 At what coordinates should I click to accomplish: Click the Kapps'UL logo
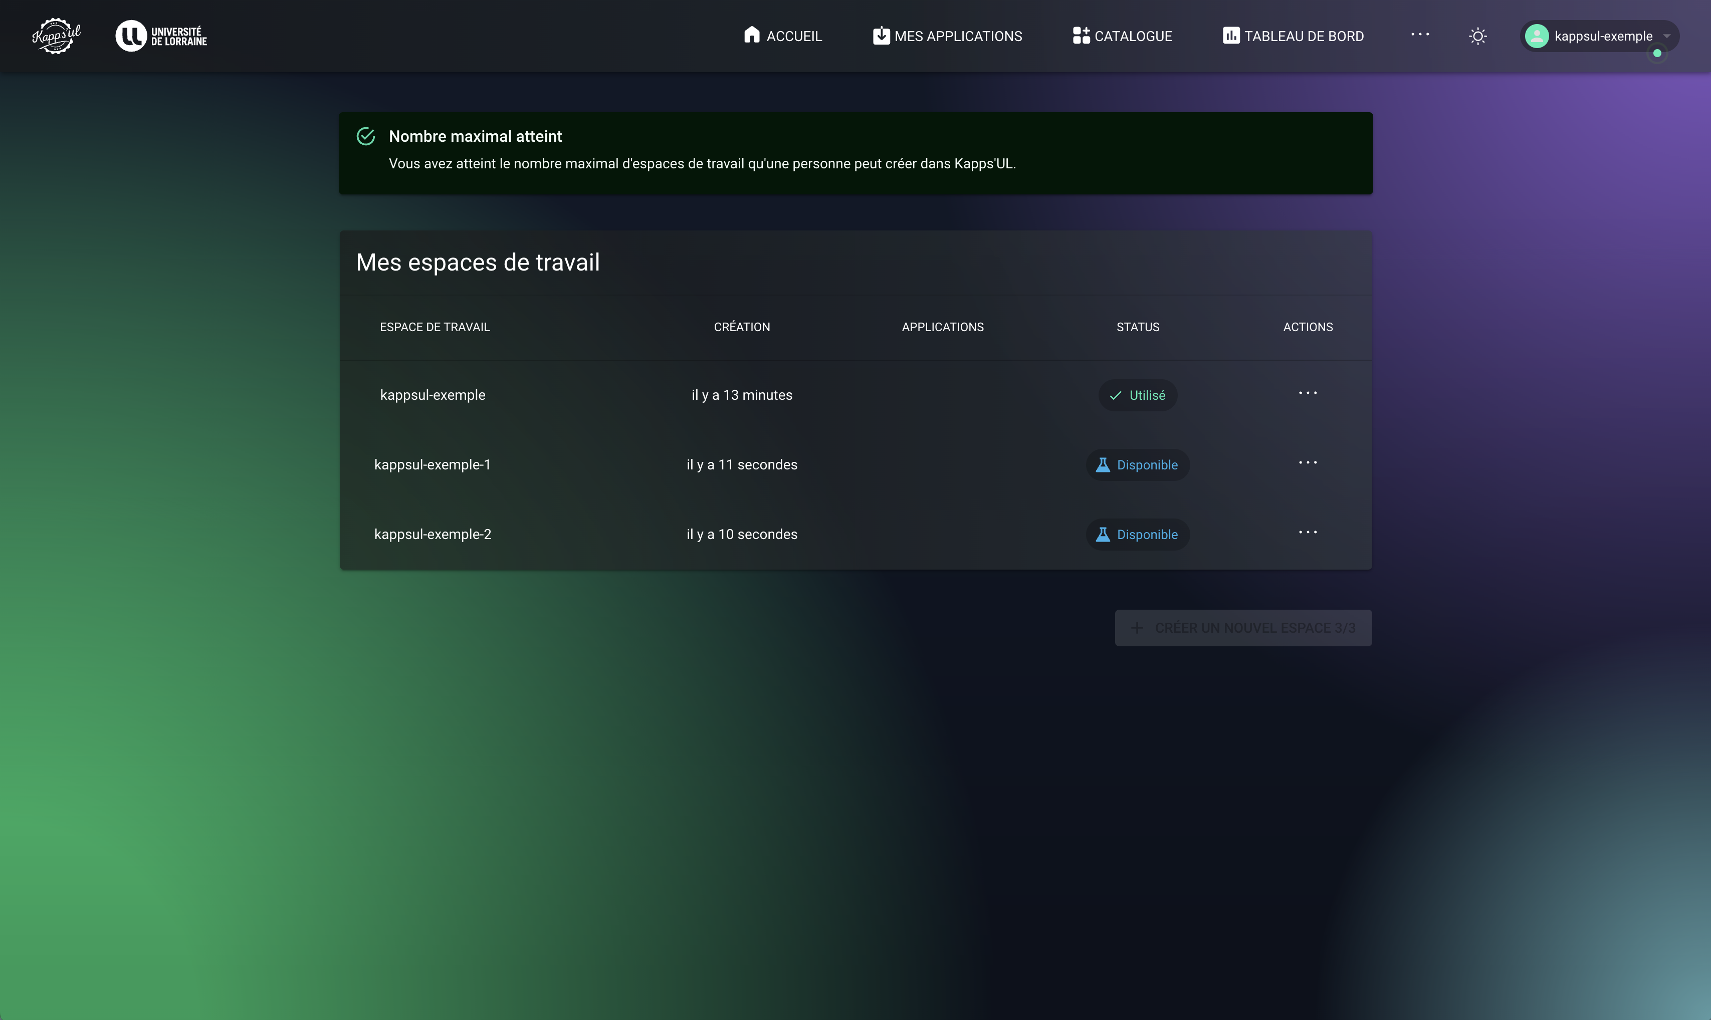56,36
